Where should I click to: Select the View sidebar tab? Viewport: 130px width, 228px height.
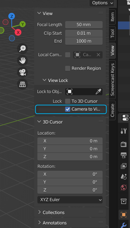pos(112,50)
